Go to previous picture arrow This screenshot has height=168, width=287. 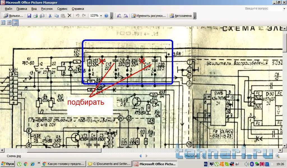140,156
